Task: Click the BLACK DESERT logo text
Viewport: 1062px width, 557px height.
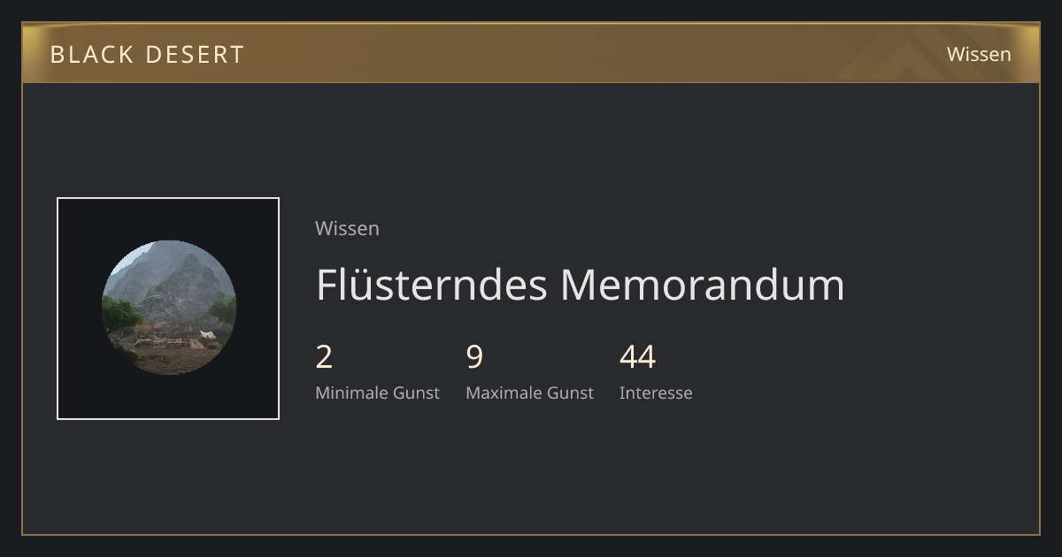Action: point(147,55)
